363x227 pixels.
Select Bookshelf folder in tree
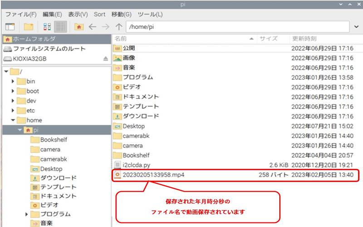49,140
